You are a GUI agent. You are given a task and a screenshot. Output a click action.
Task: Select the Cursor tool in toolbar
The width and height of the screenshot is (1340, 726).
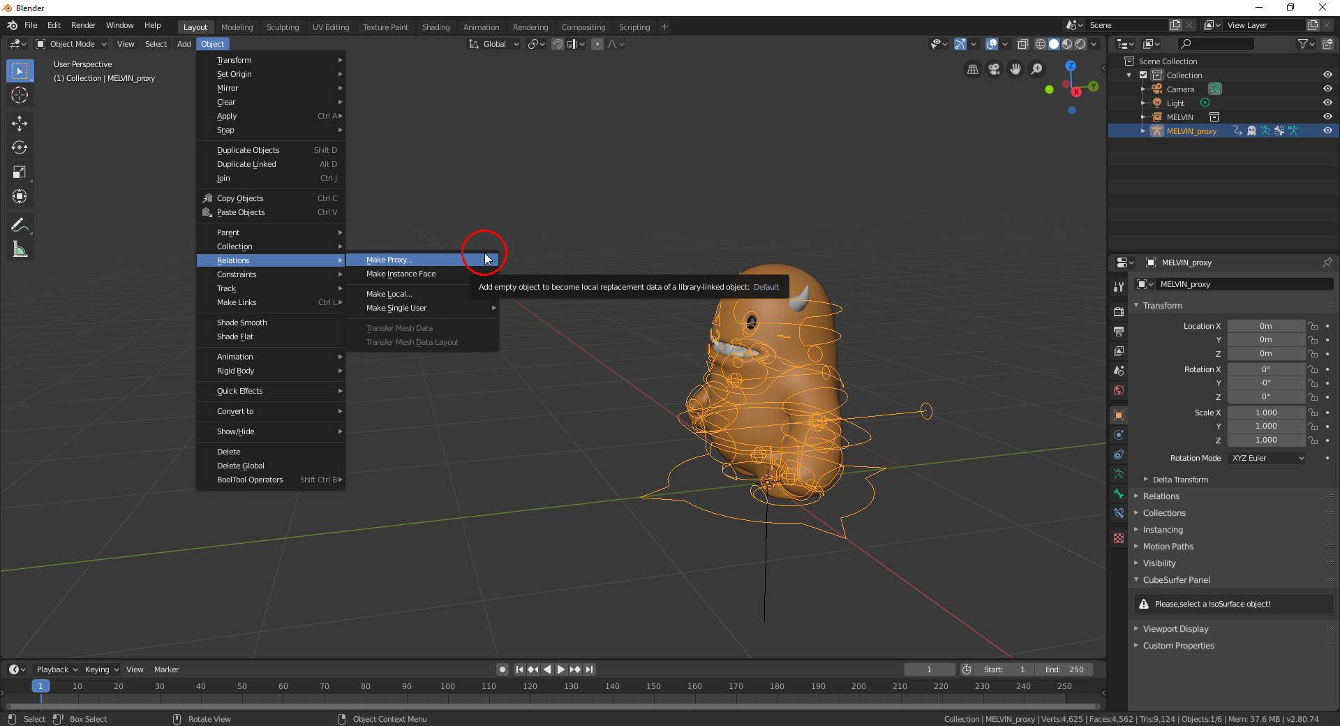point(20,96)
